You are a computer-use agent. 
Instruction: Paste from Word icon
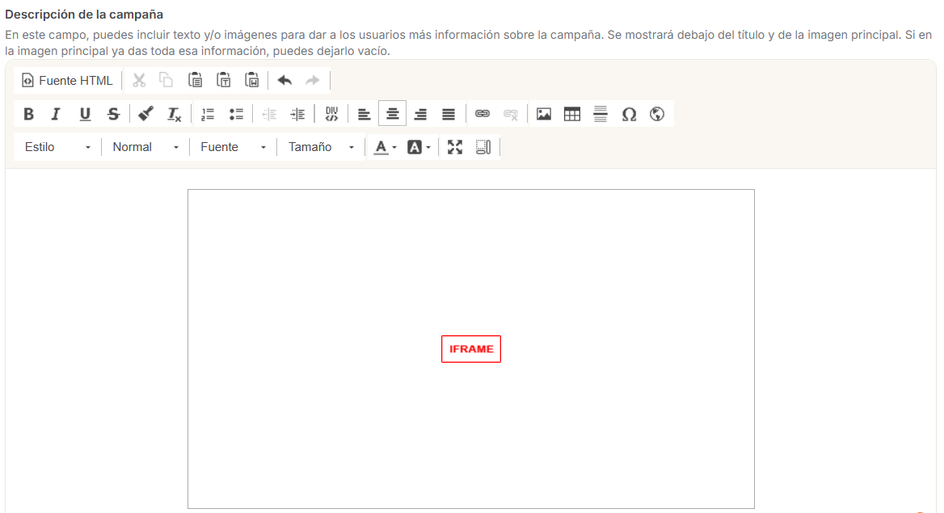tap(251, 81)
